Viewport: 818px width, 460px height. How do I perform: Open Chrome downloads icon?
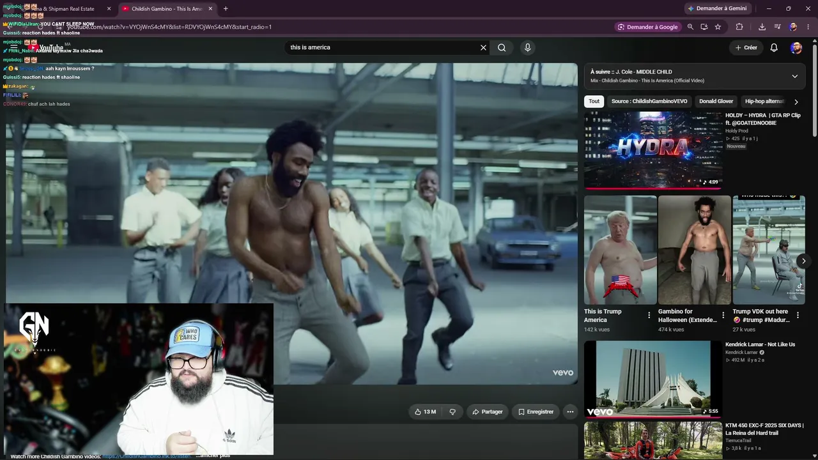tap(762, 27)
